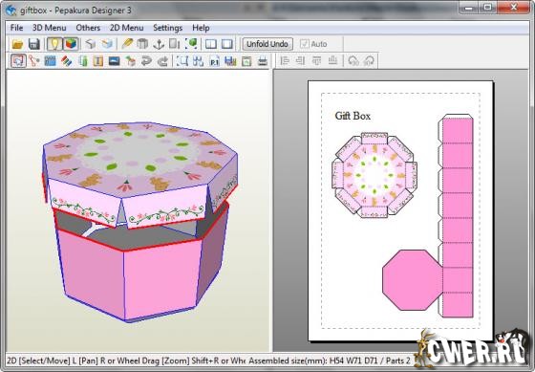This screenshot has width=535, height=372.
Task: Click the text input tool icon
Action: coord(98,61)
